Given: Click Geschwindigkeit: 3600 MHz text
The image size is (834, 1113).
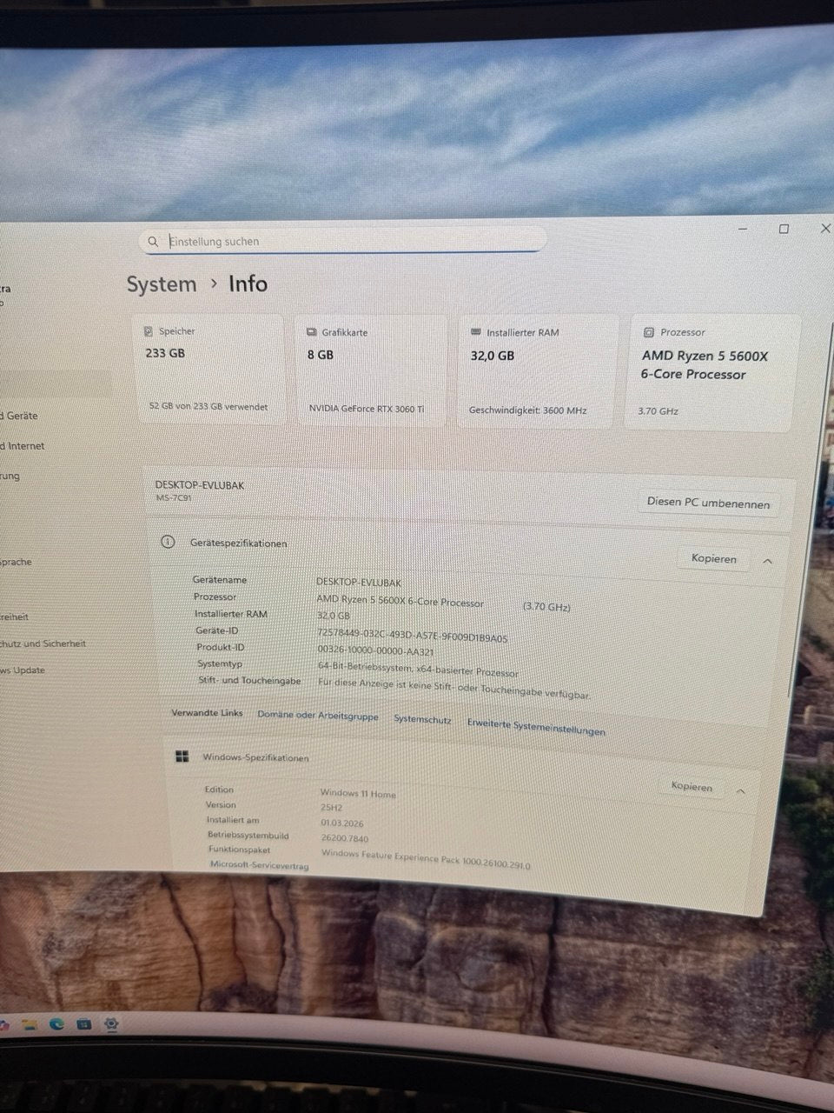Looking at the screenshot, I should coord(527,410).
